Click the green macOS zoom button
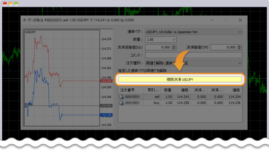This screenshot has width=269, height=151. point(16,3)
